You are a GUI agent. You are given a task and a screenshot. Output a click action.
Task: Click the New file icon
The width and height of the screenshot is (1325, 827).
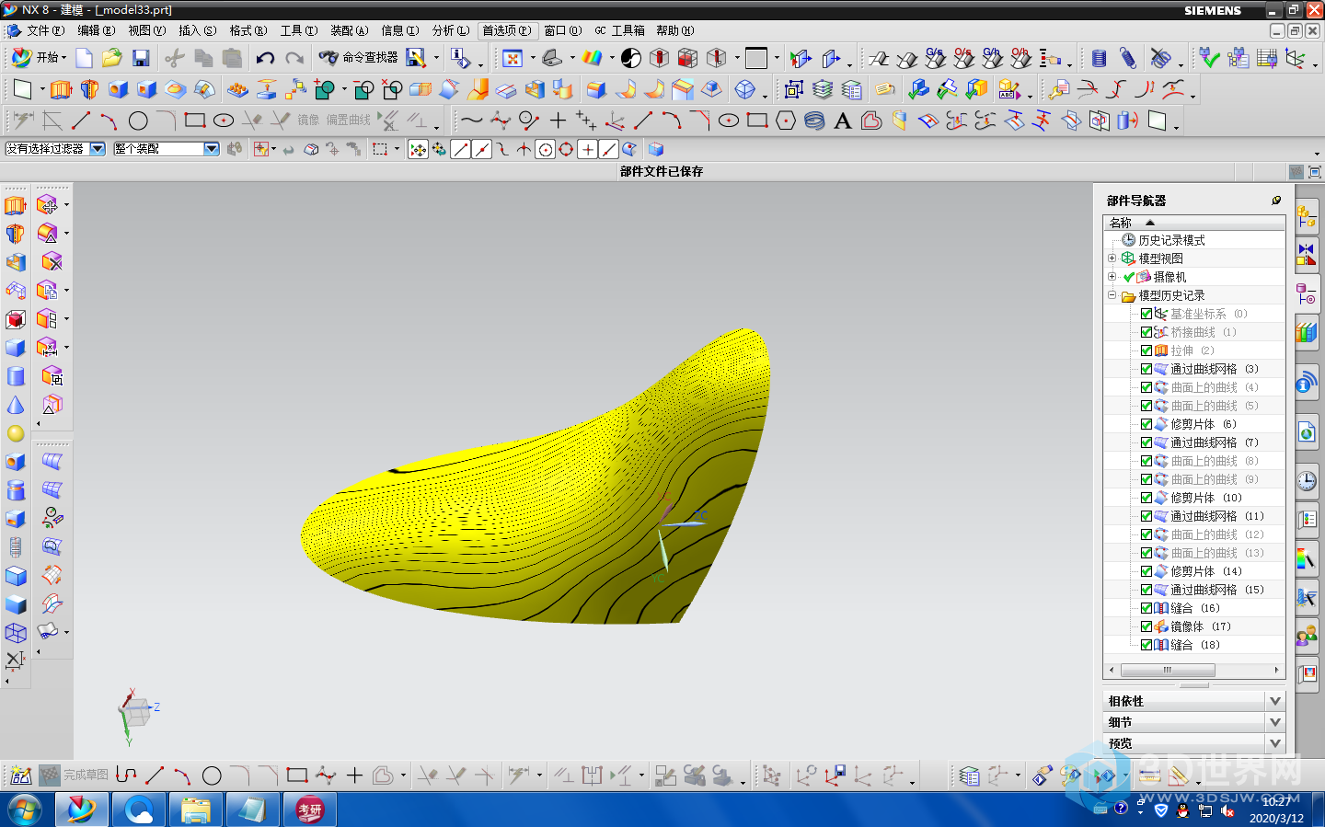click(84, 58)
